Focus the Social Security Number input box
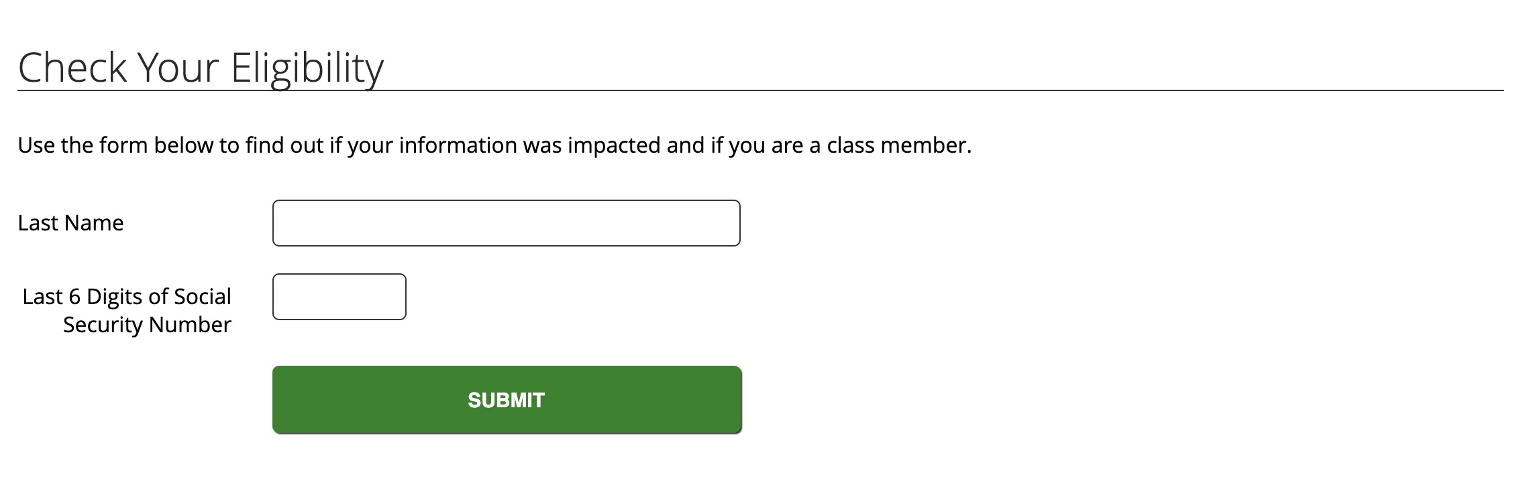The width and height of the screenshot is (1523, 489). pos(339,297)
